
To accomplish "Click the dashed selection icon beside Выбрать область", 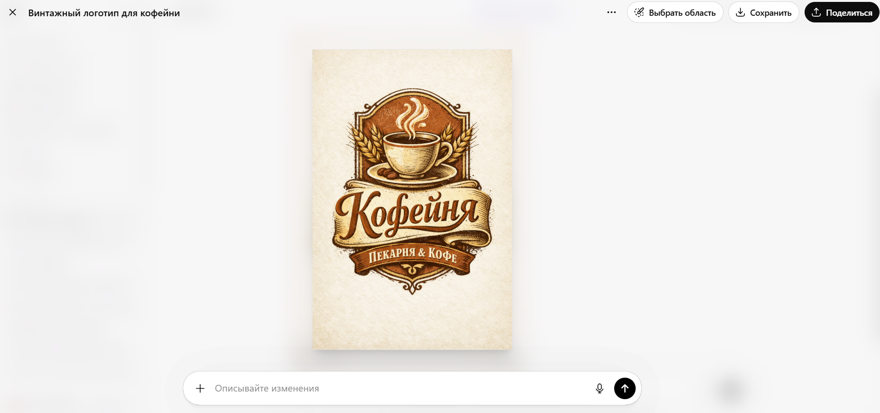I will click(639, 12).
